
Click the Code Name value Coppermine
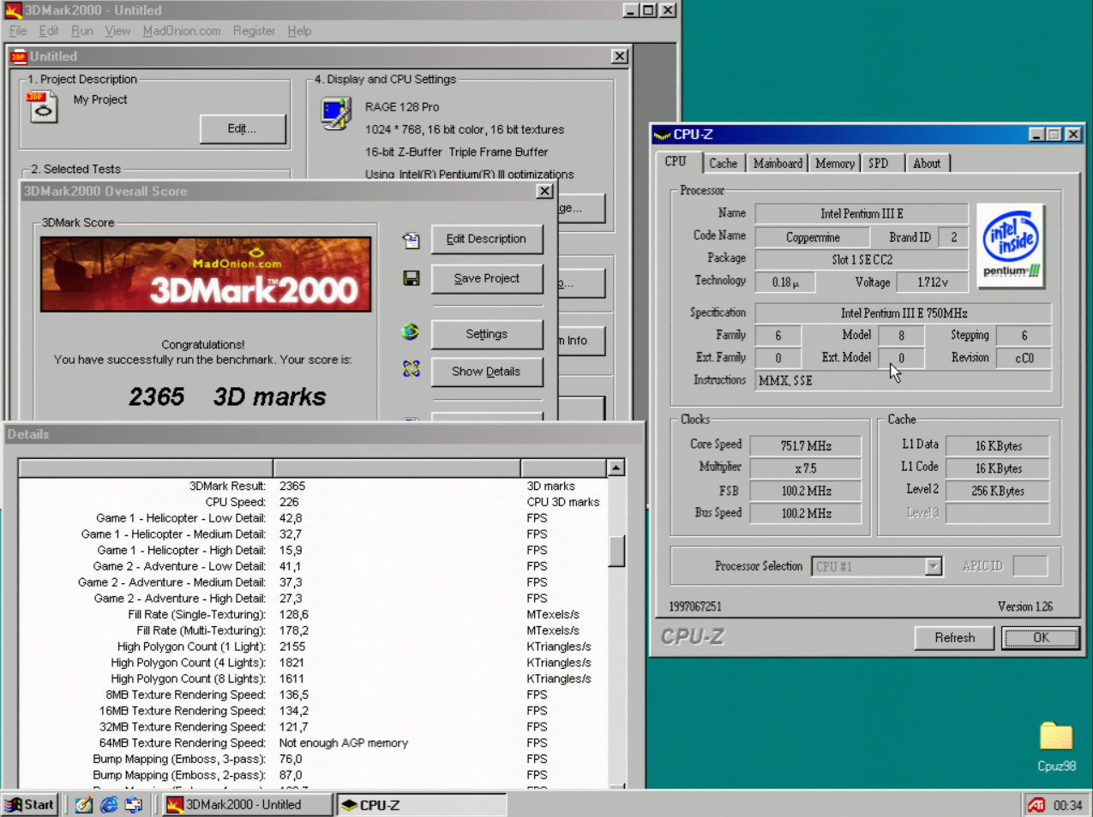tap(813, 237)
